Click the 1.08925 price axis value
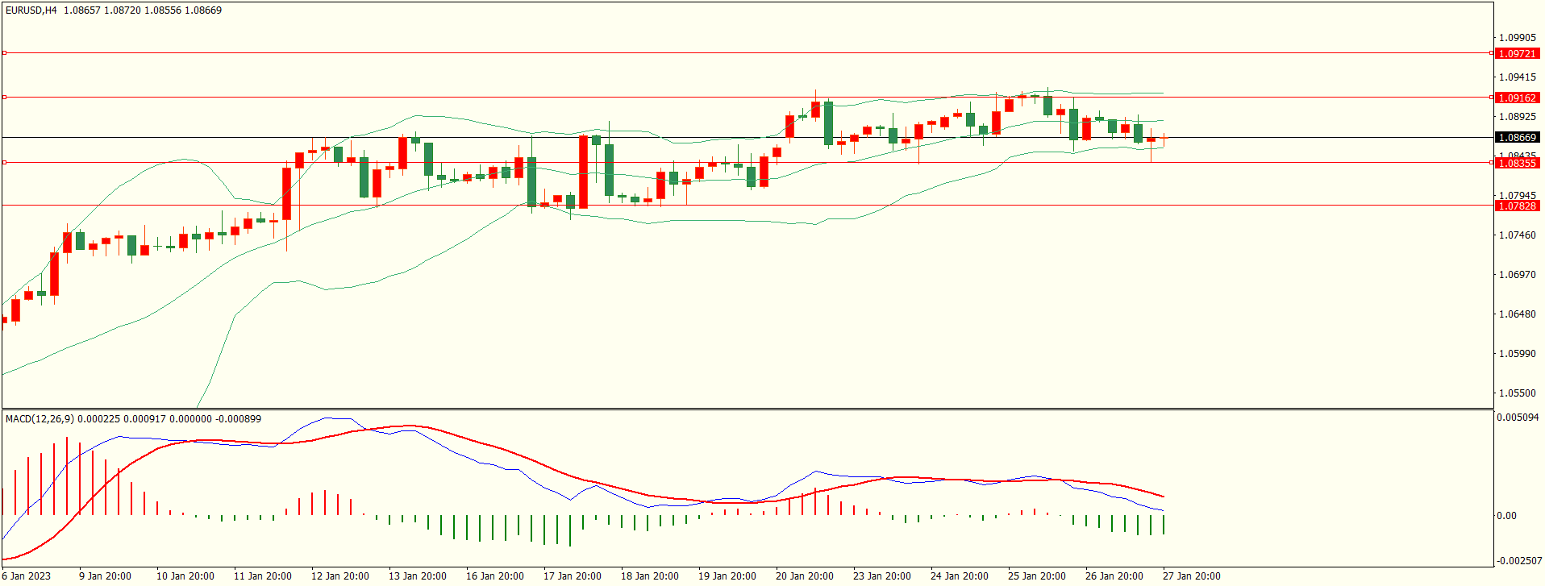Viewport: 1545px width, 586px height. click(1517, 117)
